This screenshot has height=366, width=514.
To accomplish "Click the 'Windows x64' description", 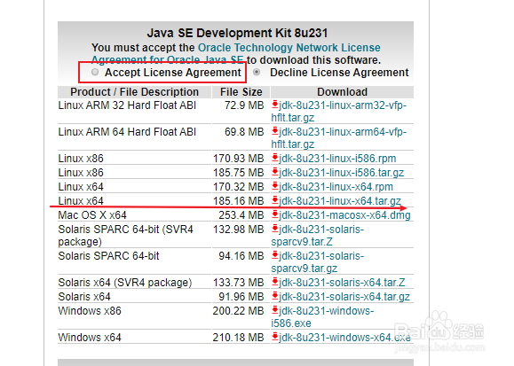I will (x=90, y=338).
